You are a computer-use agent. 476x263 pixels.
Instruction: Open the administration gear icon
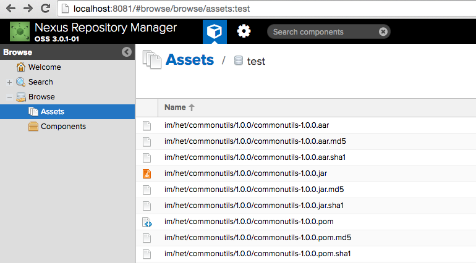pos(244,31)
